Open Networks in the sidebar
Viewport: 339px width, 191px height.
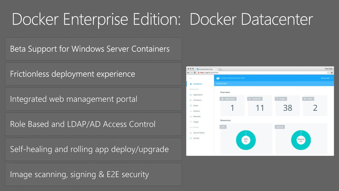click(x=197, y=116)
